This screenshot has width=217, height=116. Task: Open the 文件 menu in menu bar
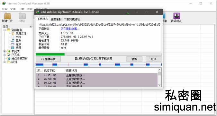[13, 9]
